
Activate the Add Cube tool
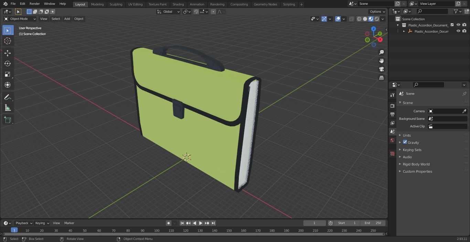coord(8,120)
